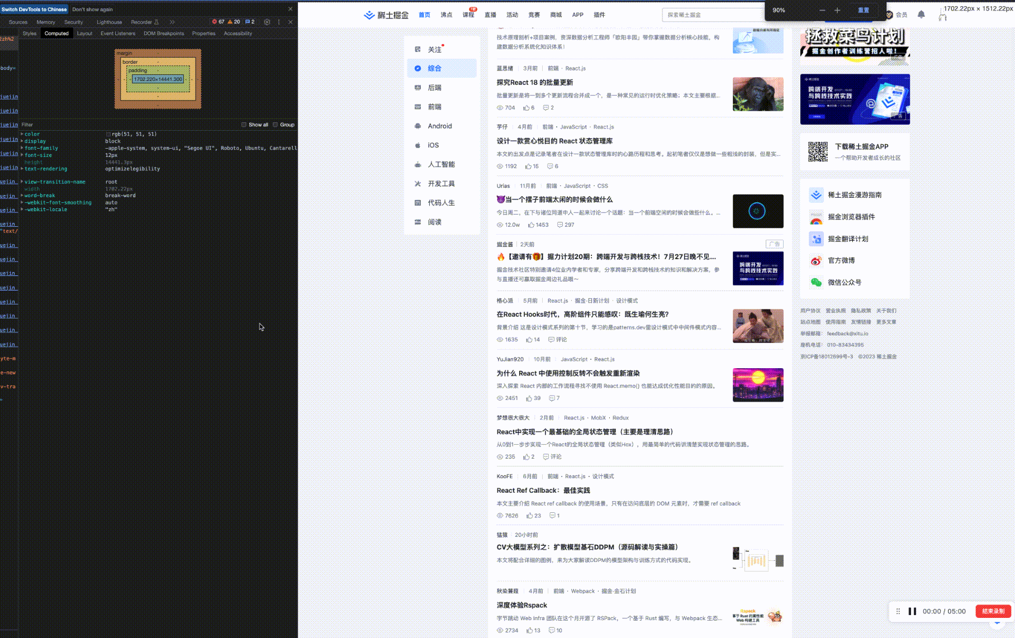Switch to the Accessibility tab
The image size is (1015, 638).
pyautogui.click(x=238, y=34)
